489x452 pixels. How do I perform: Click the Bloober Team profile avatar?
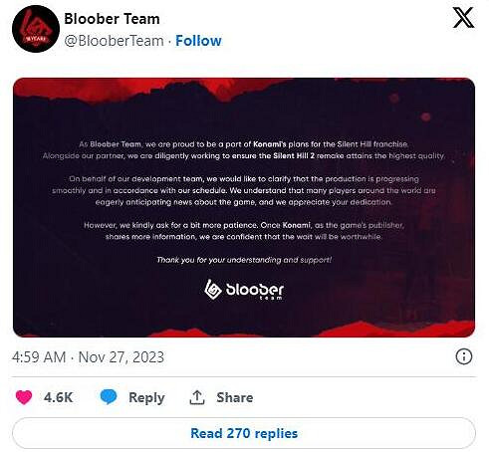tap(36, 29)
